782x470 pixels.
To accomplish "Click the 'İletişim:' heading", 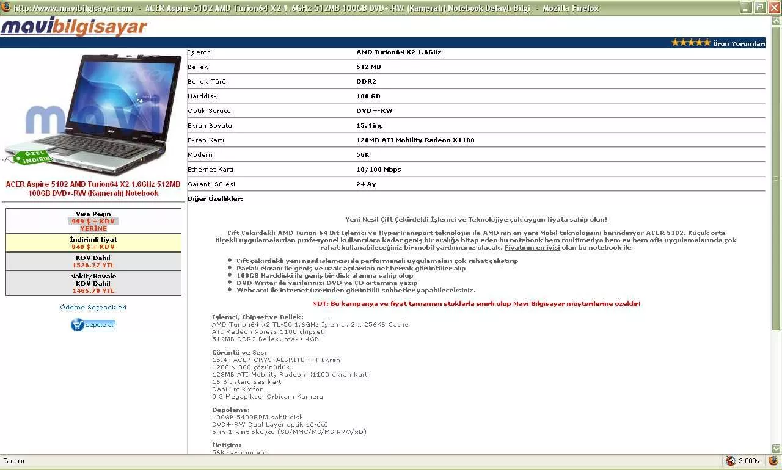I will pyautogui.click(x=227, y=445).
